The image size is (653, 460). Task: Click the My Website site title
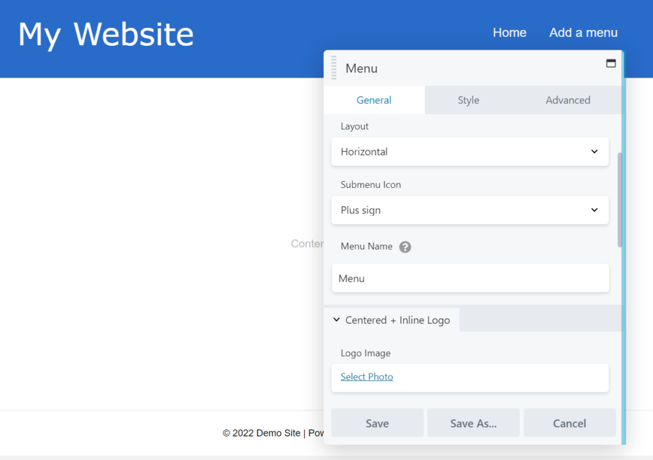coord(106,35)
